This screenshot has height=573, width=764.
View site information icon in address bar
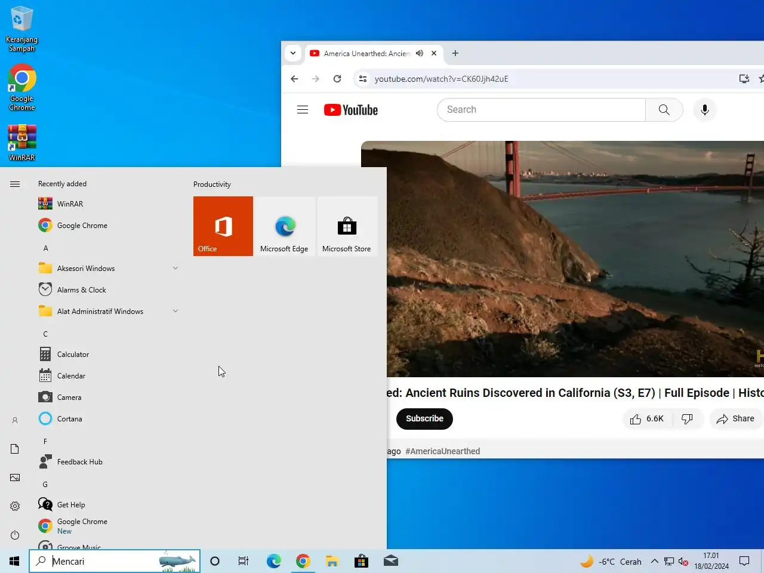[x=363, y=79]
